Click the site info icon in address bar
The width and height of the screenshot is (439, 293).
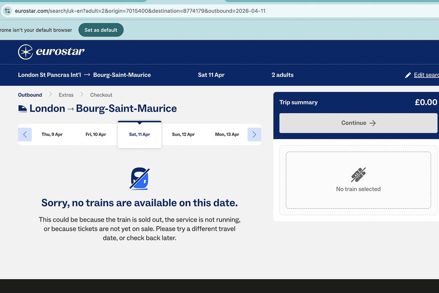tap(7, 11)
